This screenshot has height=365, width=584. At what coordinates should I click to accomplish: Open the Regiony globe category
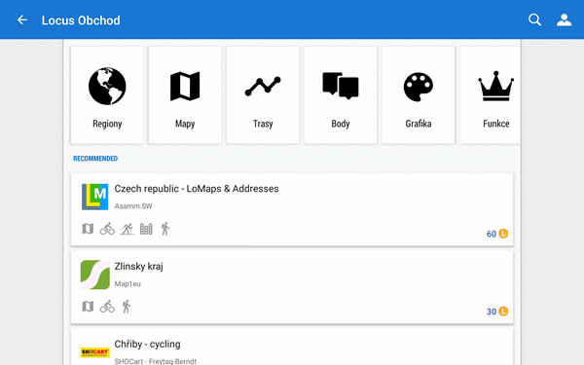click(x=107, y=95)
